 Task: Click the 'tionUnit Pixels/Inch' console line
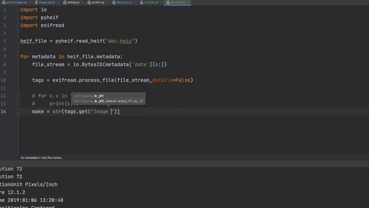tap(28, 184)
